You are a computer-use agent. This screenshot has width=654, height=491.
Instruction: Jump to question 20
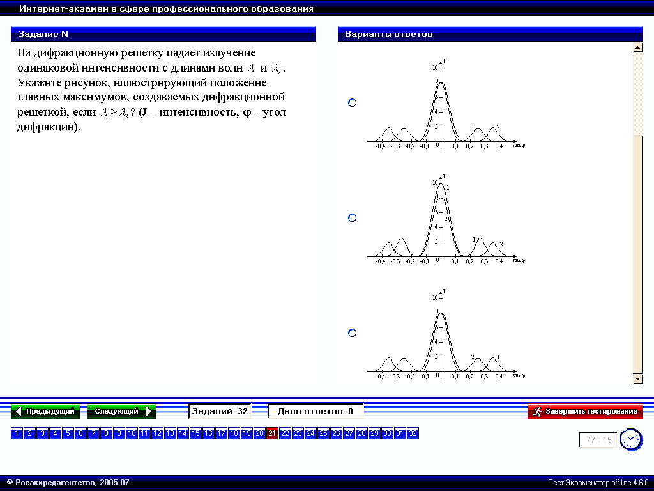(x=259, y=433)
